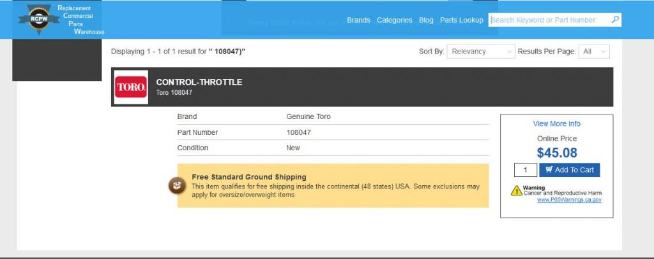Screen dimensions: 654x259
Task: Click the RCPW gear logo
Action: [39, 19]
